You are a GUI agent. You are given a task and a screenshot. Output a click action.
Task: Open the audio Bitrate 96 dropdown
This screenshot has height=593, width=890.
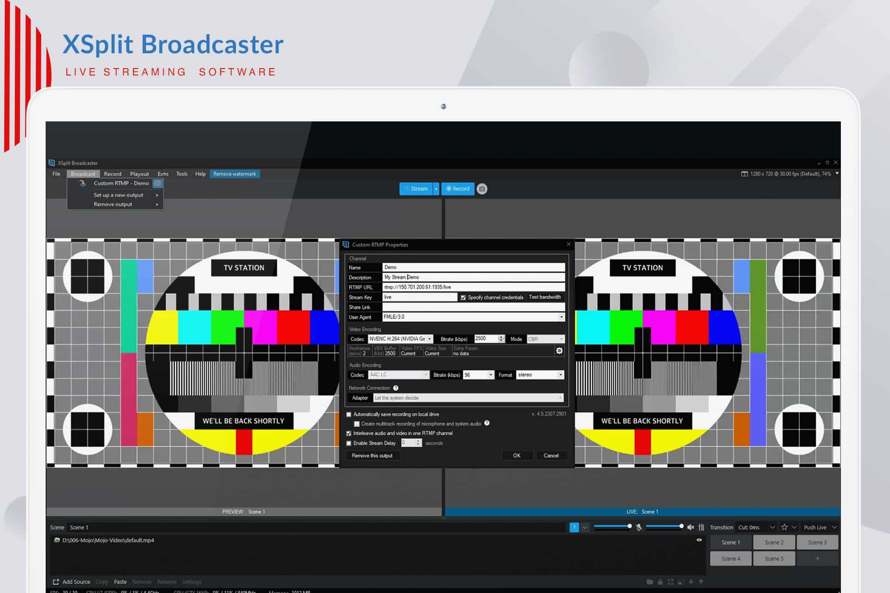coord(491,375)
